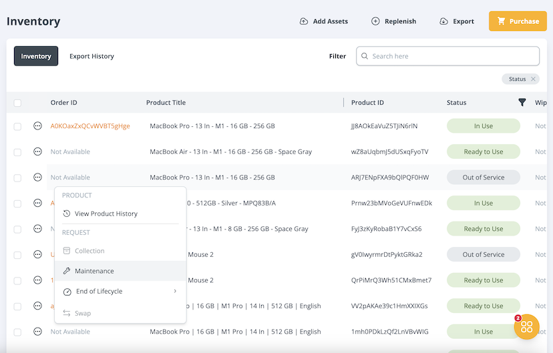Click the Replenish plus icon
This screenshot has width=553, height=353.
coord(375,21)
